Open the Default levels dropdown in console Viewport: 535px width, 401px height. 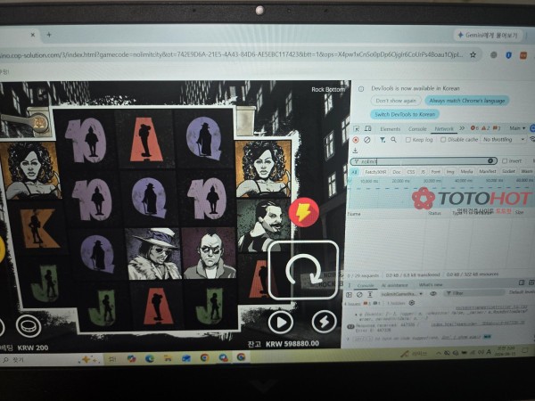tap(522, 292)
